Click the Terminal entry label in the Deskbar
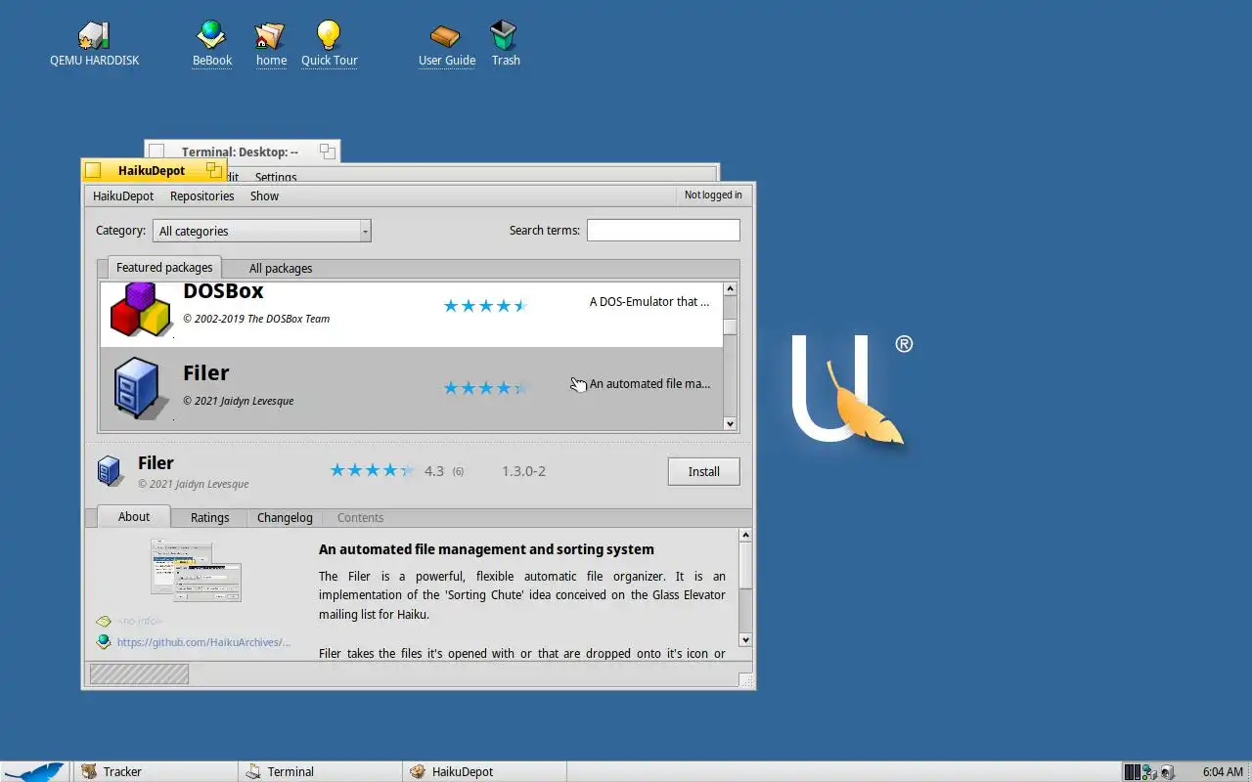The width and height of the screenshot is (1252, 782). pyautogui.click(x=291, y=771)
